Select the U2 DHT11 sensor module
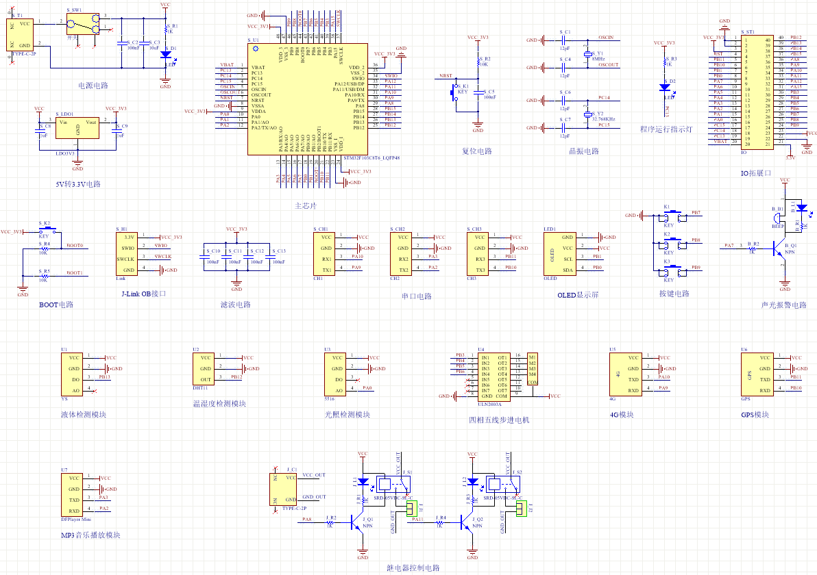 point(203,369)
